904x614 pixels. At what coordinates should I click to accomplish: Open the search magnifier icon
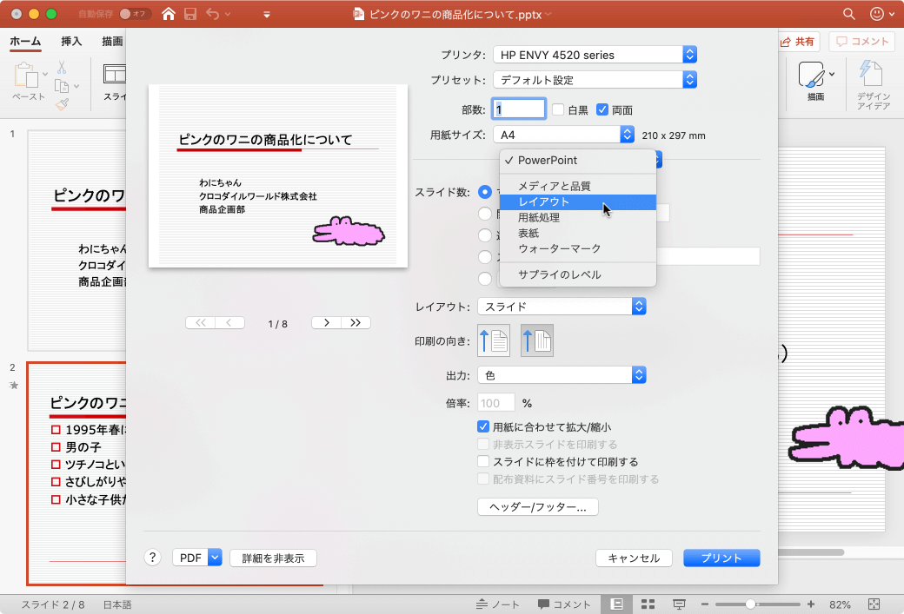pos(849,14)
